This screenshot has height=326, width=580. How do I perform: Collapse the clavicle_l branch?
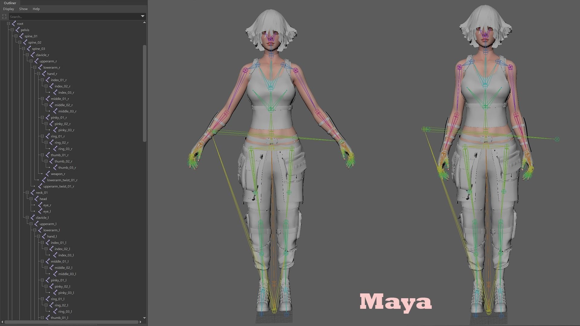click(27, 218)
